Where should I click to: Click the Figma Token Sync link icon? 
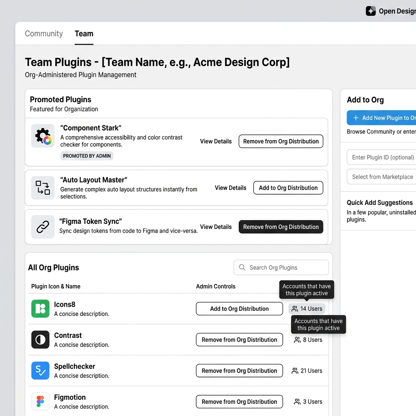(43, 227)
